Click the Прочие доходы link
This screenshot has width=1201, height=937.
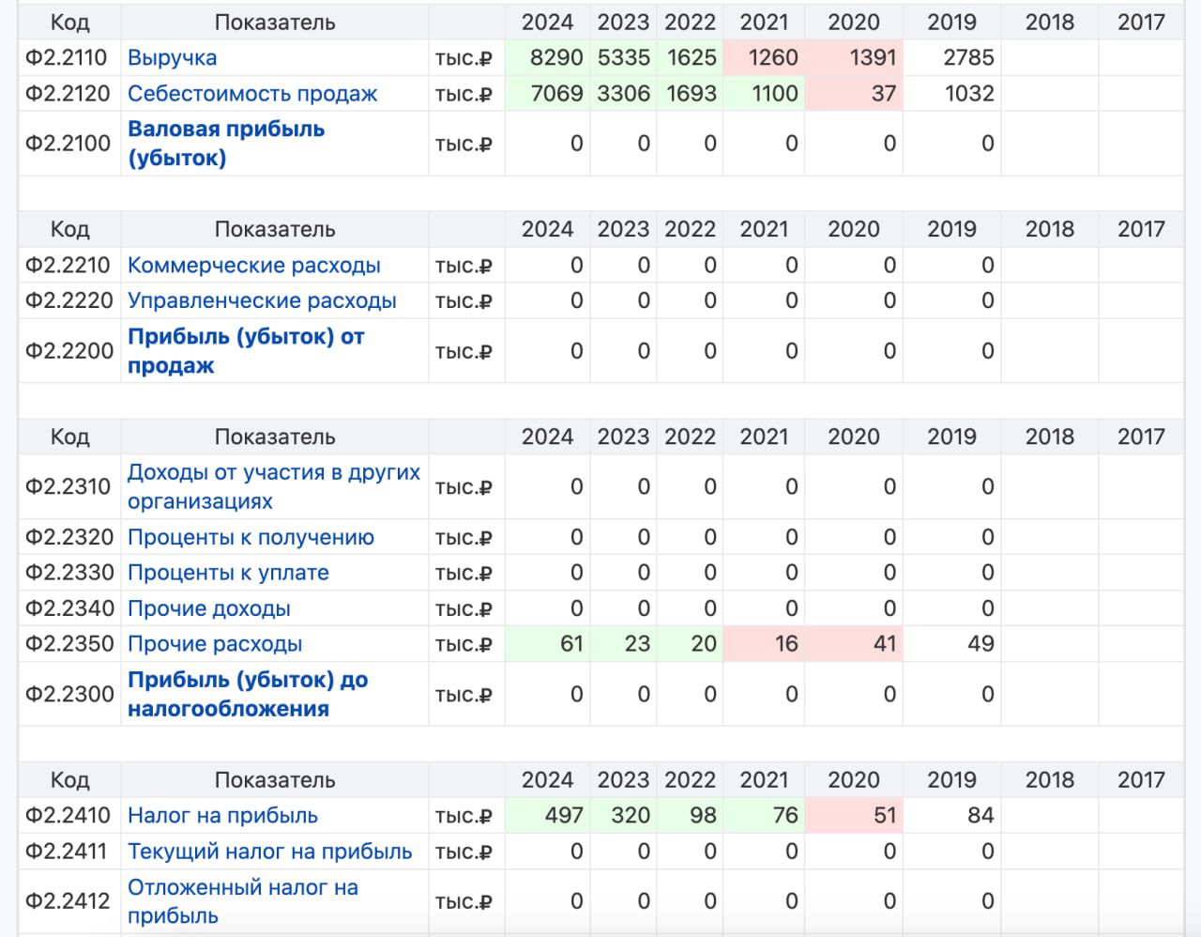click(208, 609)
